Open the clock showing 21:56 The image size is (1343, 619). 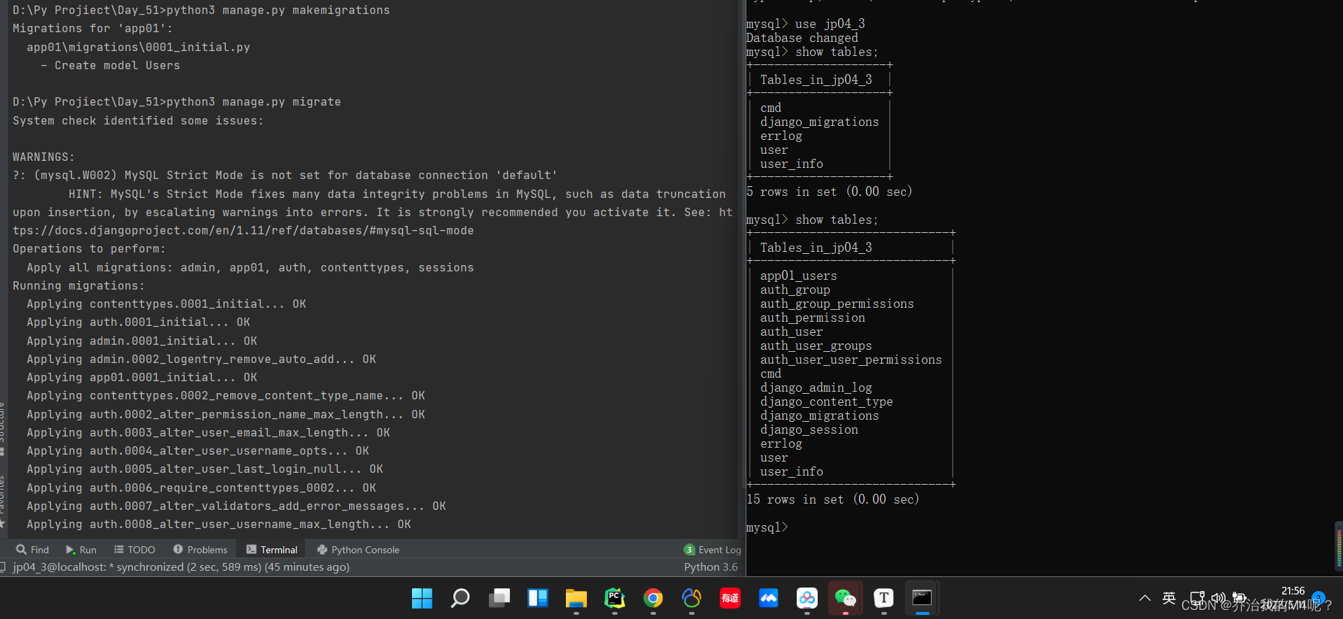click(x=1293, y=592)
